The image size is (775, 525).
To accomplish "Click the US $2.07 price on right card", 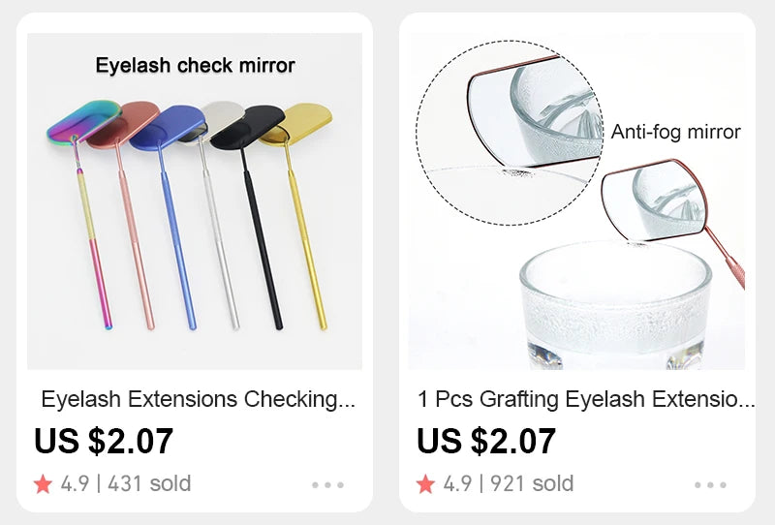I will (x=486, y=441).
